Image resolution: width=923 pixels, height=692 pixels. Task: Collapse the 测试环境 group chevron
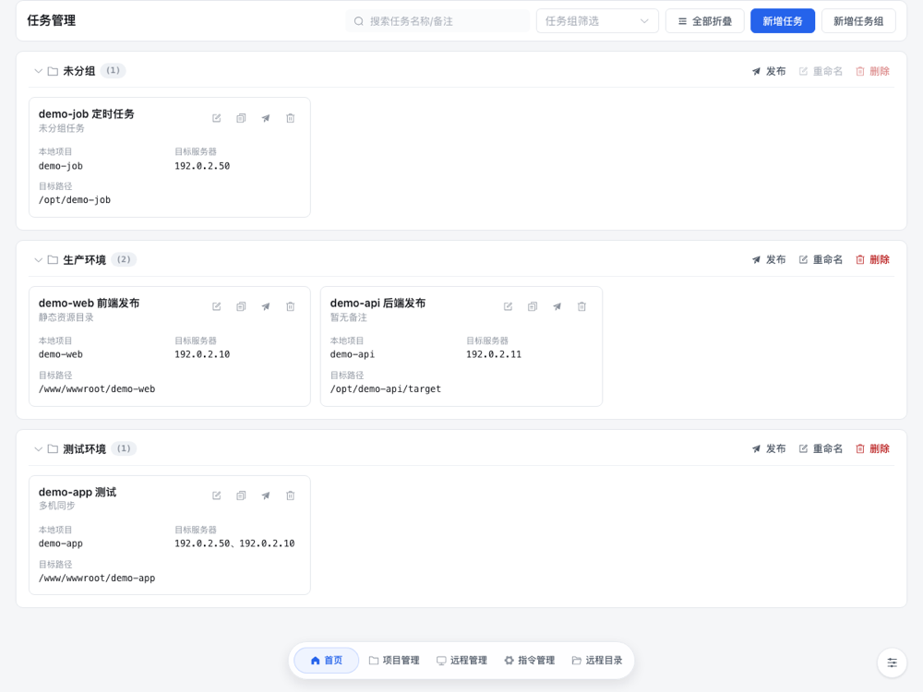[x=38, y=449]
